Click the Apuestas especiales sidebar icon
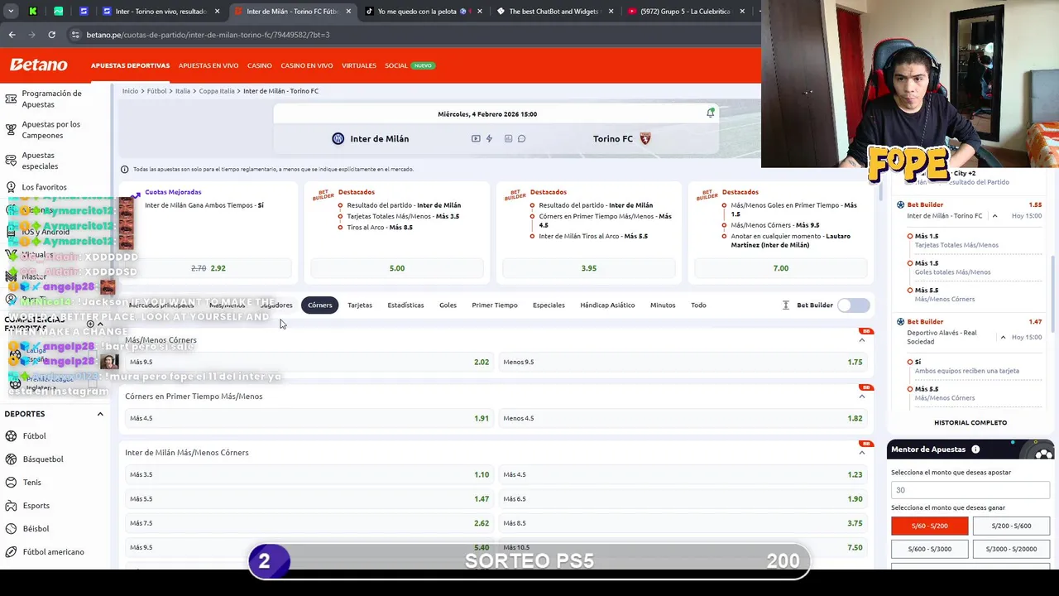 (11, 161)
